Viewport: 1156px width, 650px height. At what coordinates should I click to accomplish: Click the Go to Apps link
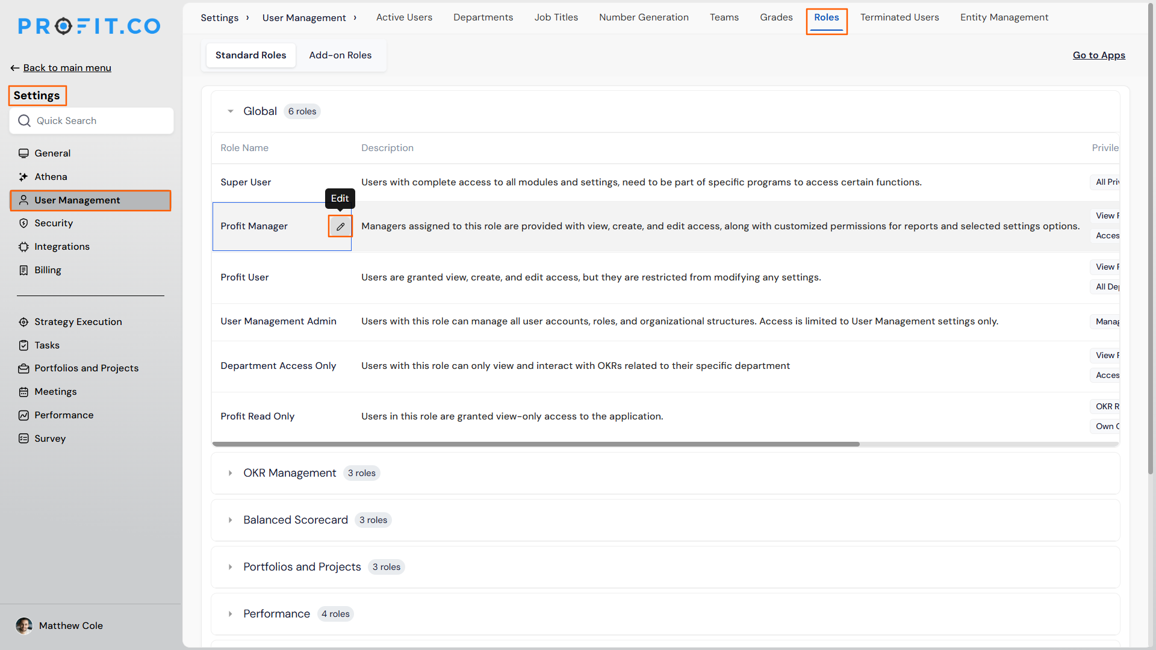[1099, 55]
